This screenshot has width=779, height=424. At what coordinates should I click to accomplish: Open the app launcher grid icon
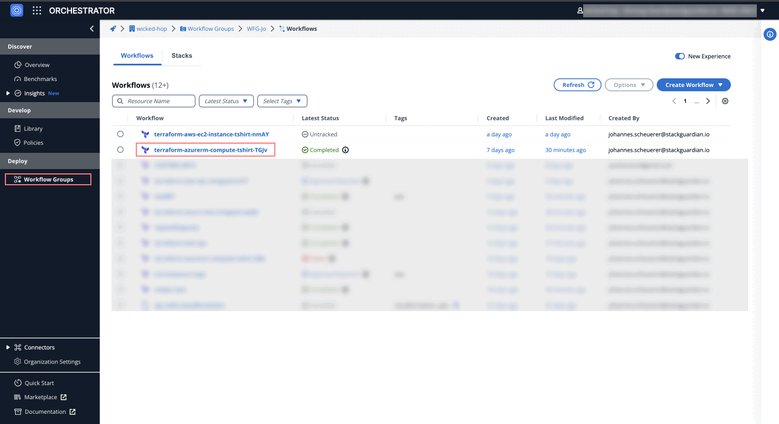tap(37, 10)
